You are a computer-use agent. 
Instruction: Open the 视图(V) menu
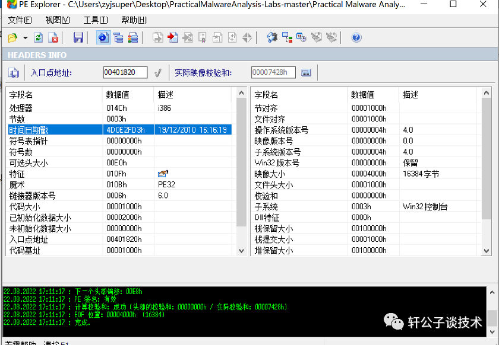tap(58, 20)
